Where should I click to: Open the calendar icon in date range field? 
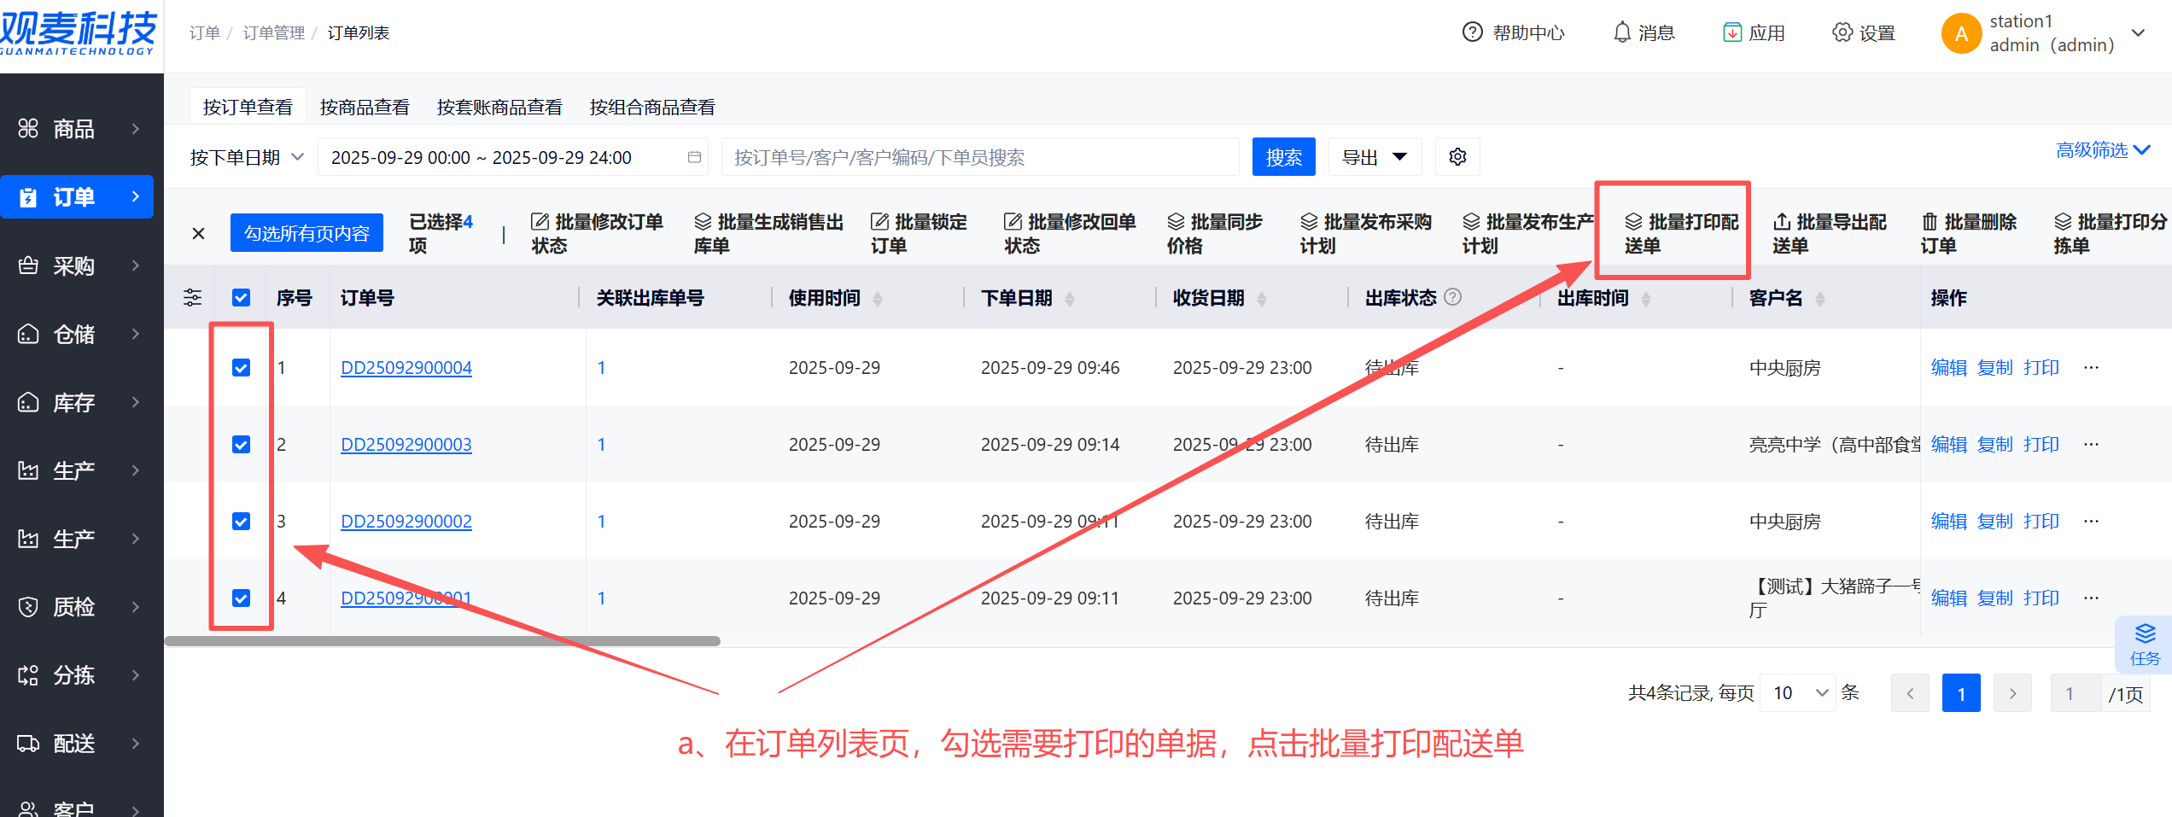(x=694, y=157)
